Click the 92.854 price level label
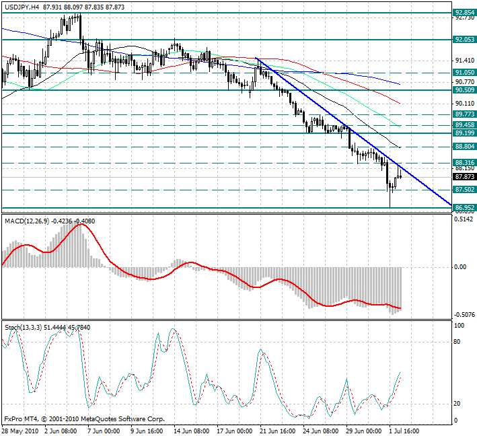 [x=465, y=13]
